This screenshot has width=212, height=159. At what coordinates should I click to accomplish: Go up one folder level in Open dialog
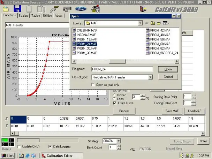153,23
